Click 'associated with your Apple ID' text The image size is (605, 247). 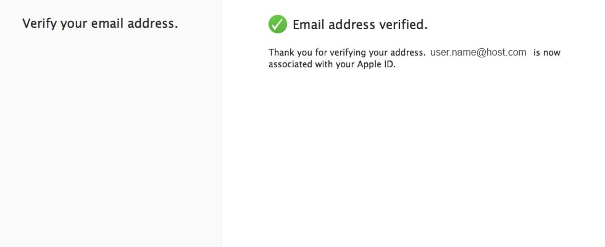(332, 64)
